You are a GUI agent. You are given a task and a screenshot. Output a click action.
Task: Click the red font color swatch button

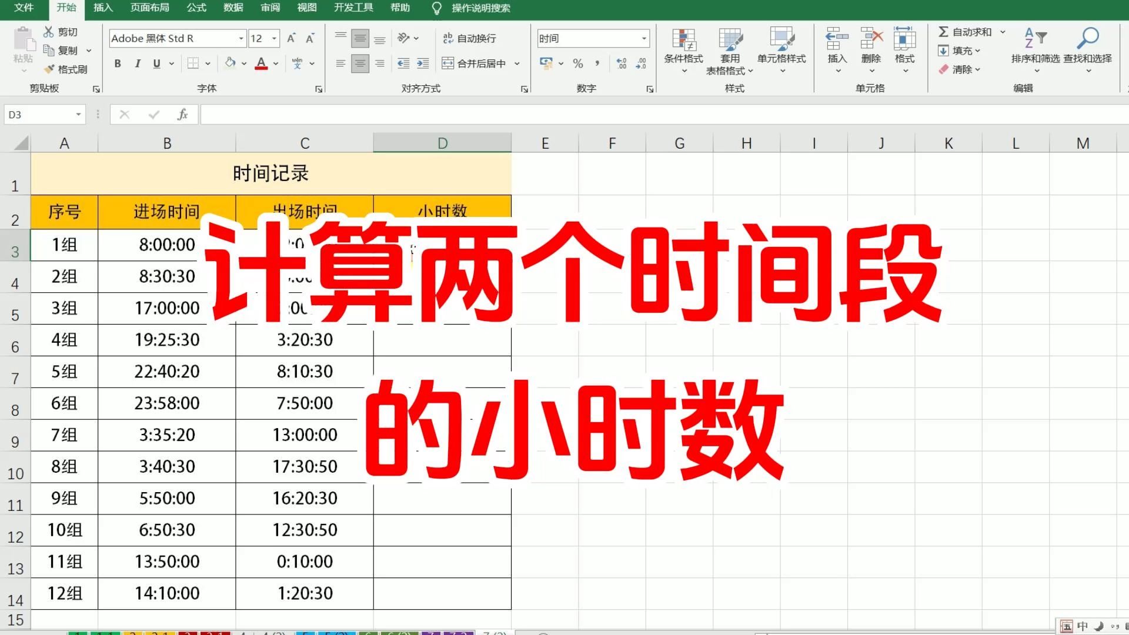tap(261, 63)
